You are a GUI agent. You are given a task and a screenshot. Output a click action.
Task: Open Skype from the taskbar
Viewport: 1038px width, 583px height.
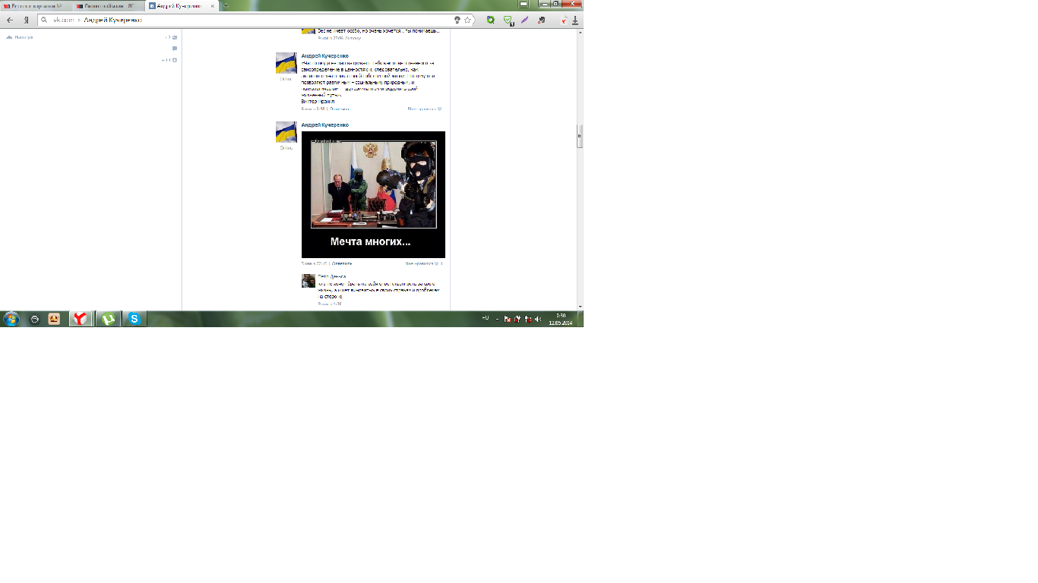pyautogui.click(x=134, y=320)
